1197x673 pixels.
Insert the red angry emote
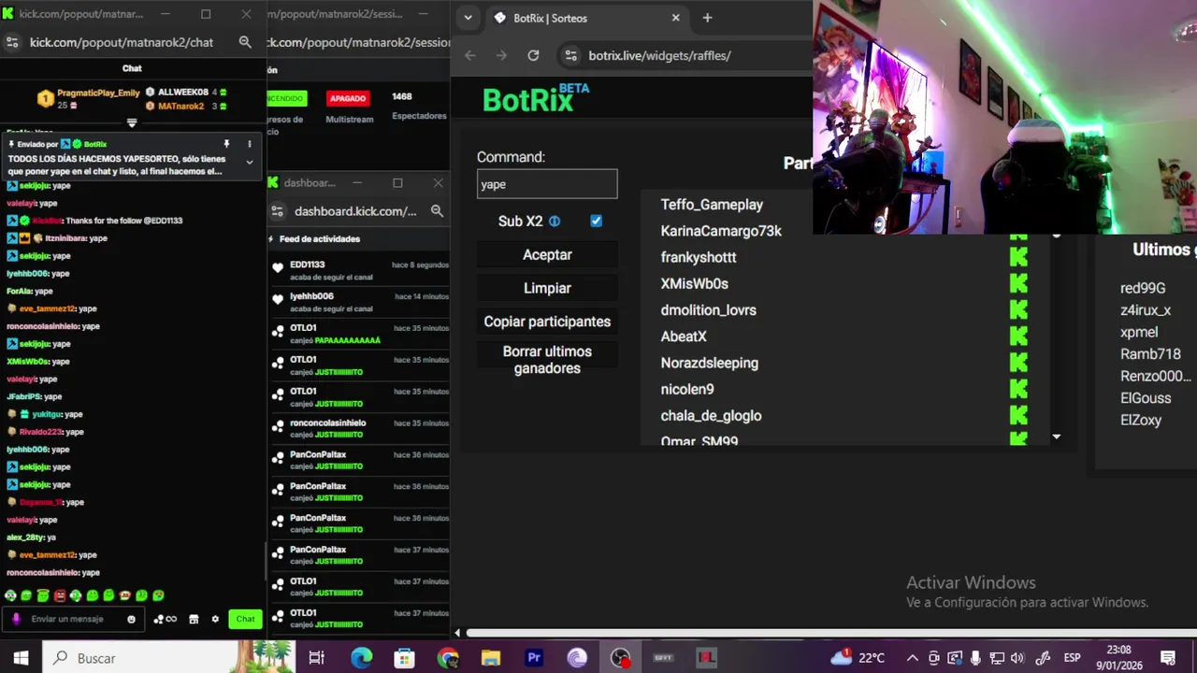click(x=59, y=595)
